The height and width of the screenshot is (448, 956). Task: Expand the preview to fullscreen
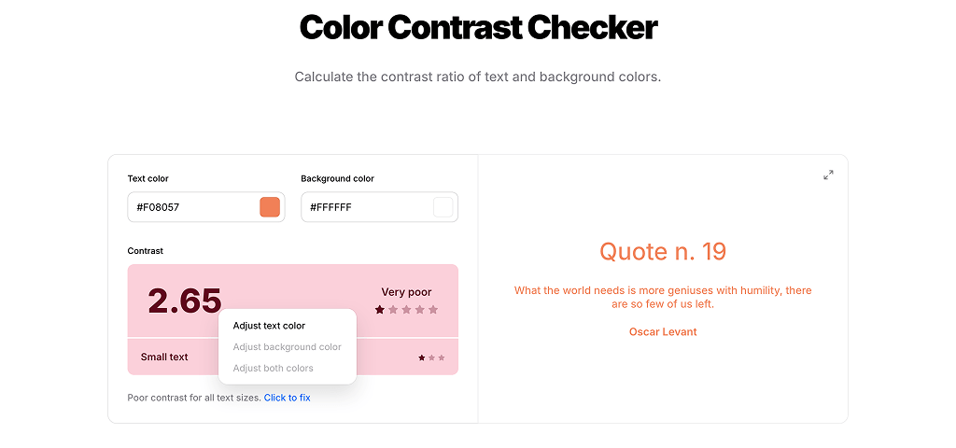(828, 175)
